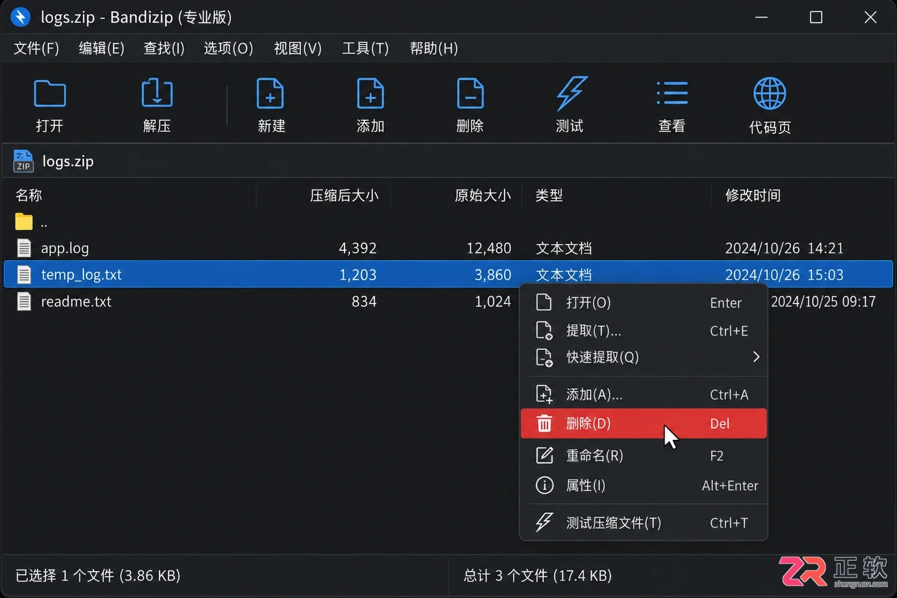The width and height of the screenshot is (897, 598).
Task: Click the 代码页 globe toolbar icon
Action: [x=770, y=93]
